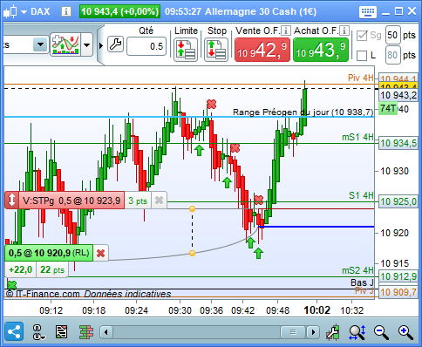Click the V:STPg stop order drag handle
This screenshot has width=422, height=347.
(x=11, y=200)
